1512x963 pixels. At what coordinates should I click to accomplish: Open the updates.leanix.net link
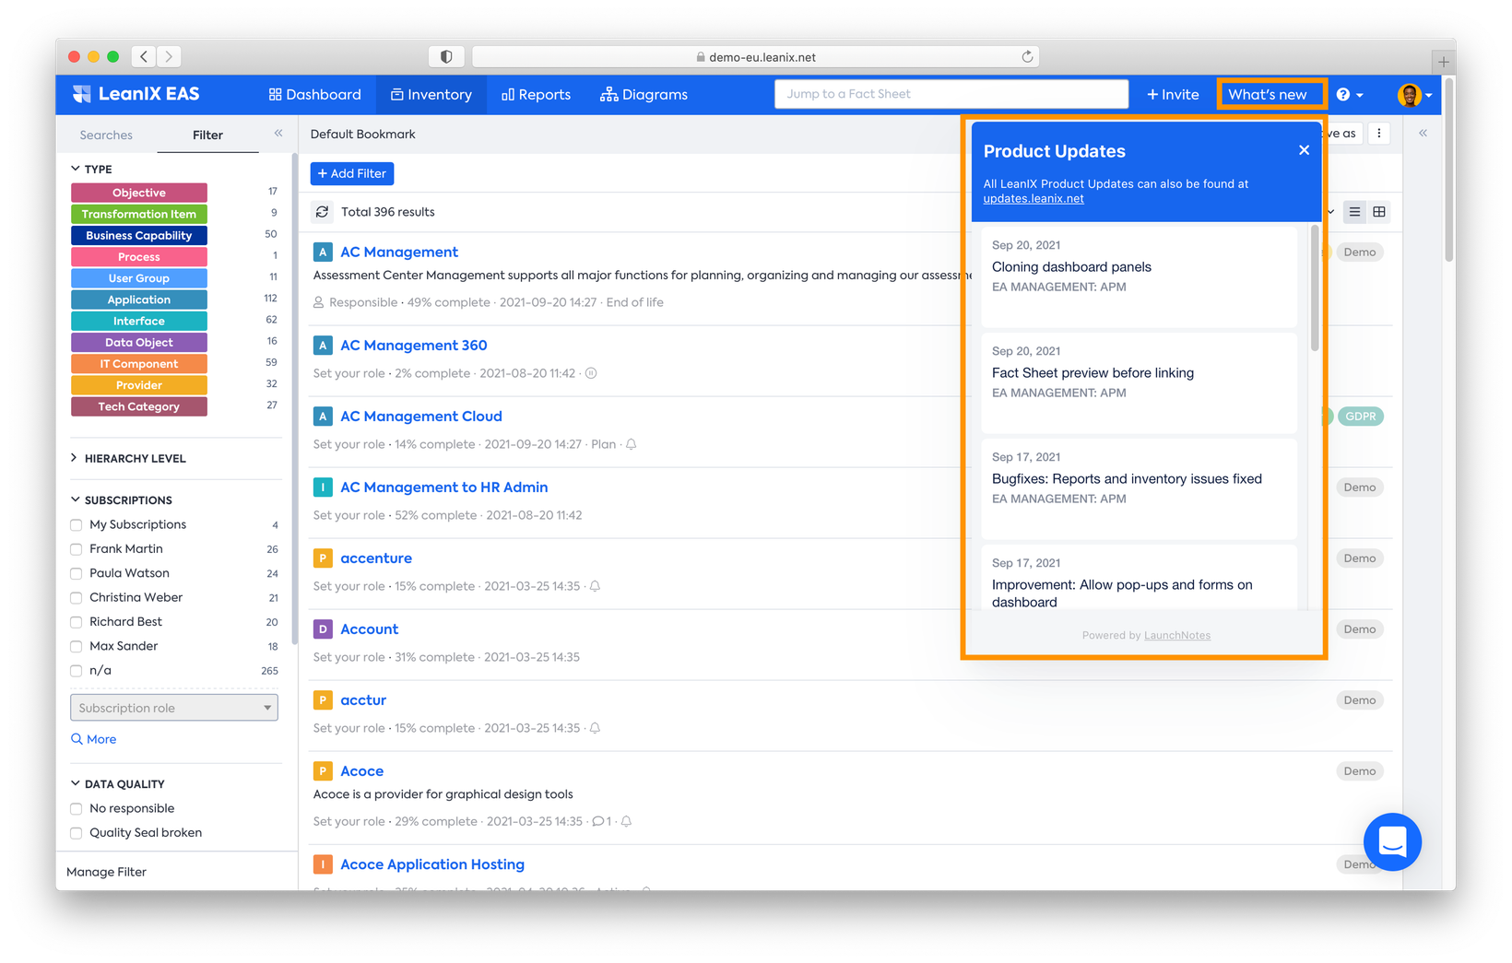pos(1034,199)
